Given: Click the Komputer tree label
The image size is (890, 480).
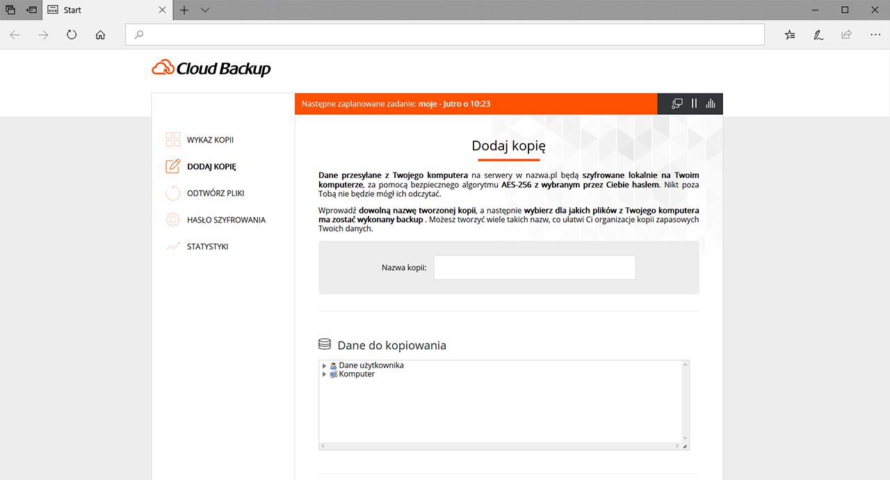Looking at the screenshot, I should coord(357,374).
